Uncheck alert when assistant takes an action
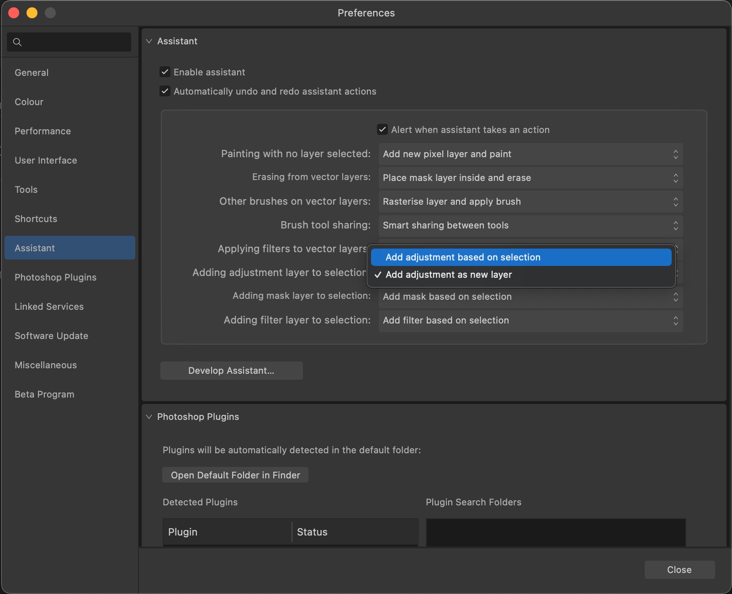Viewport: 732px width, 594px height. tap(382, 129)
